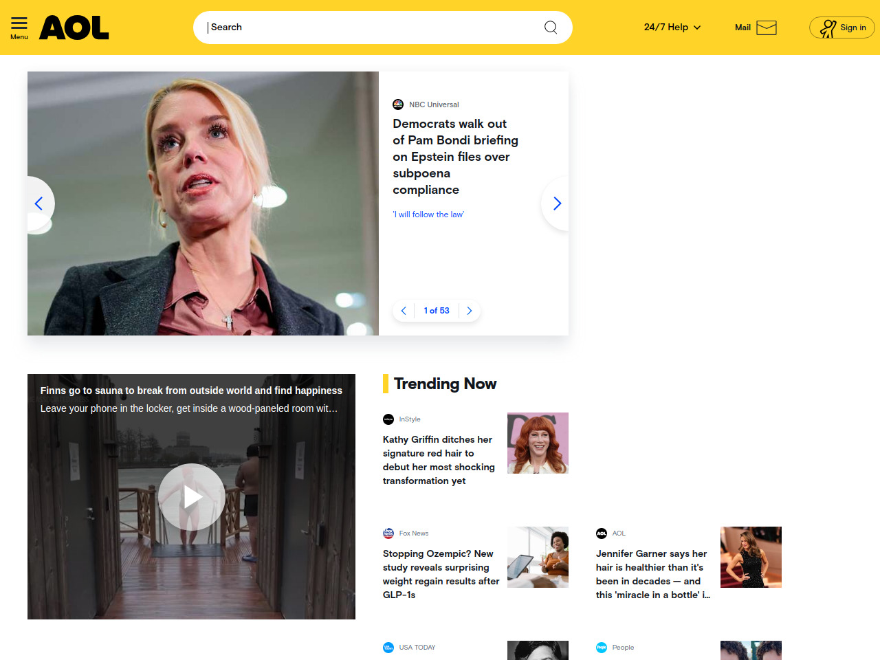Click small previous arrow beside 1 of 53
Viewport: 880px width, 660px height.
tap(404, 311)
